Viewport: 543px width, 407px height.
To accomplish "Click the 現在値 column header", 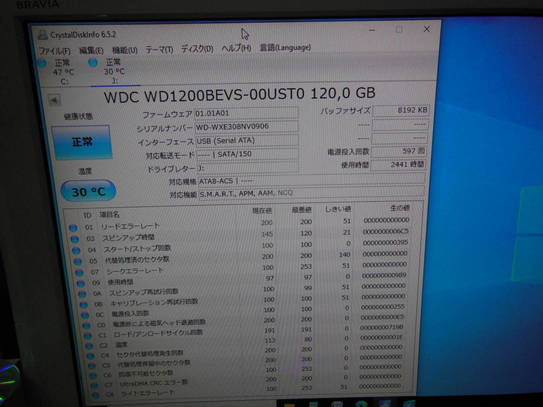I will [x=262, y=211].
